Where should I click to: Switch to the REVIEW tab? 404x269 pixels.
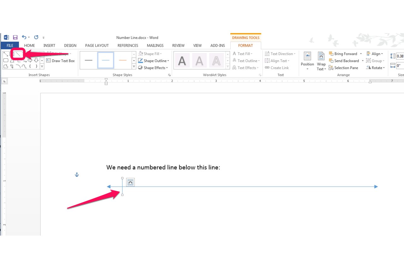coord(178,45)
